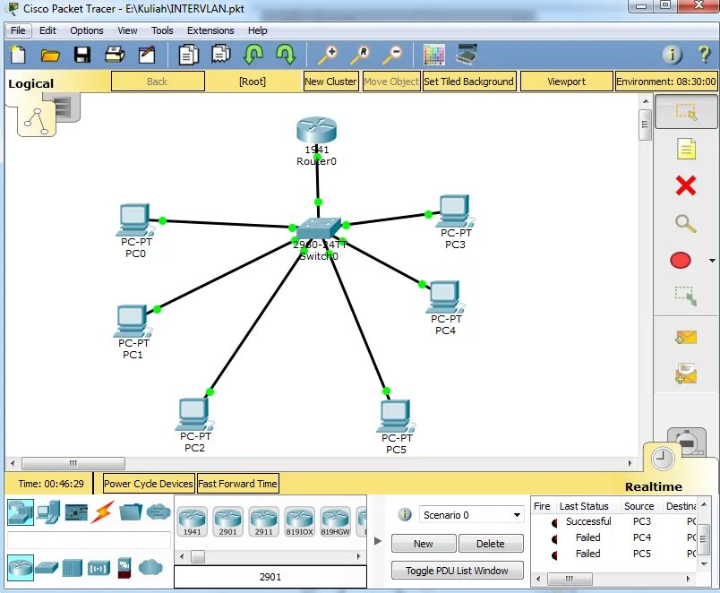Open a file with folder icon

[50, 56]
